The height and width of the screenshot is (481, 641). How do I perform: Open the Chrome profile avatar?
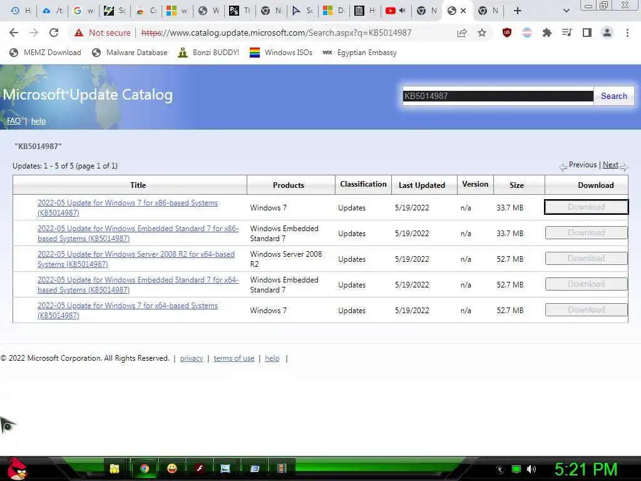pyautogui.click(x=607, y=33)
